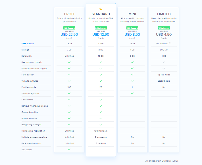Click the LIMITED Use your own domain checkmark
This screenshot has height=165, width=202.
point(164,62)
